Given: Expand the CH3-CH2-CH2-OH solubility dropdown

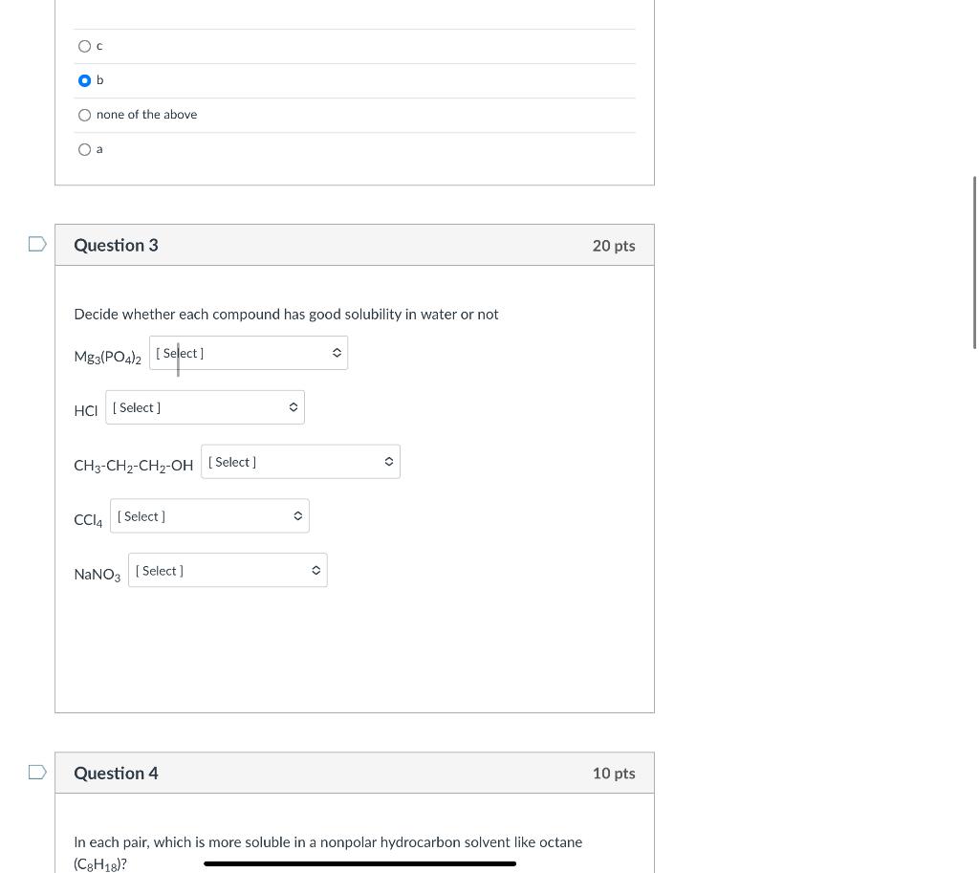Looking at the screenshot, I should click(300, 462).
